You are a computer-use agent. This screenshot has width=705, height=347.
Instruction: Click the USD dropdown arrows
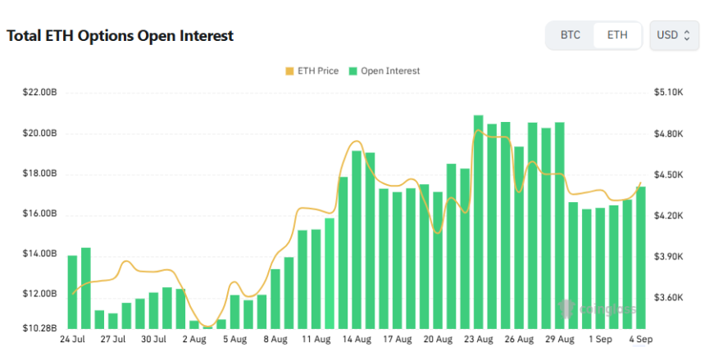pyautogui.click(x=686, y=35)
